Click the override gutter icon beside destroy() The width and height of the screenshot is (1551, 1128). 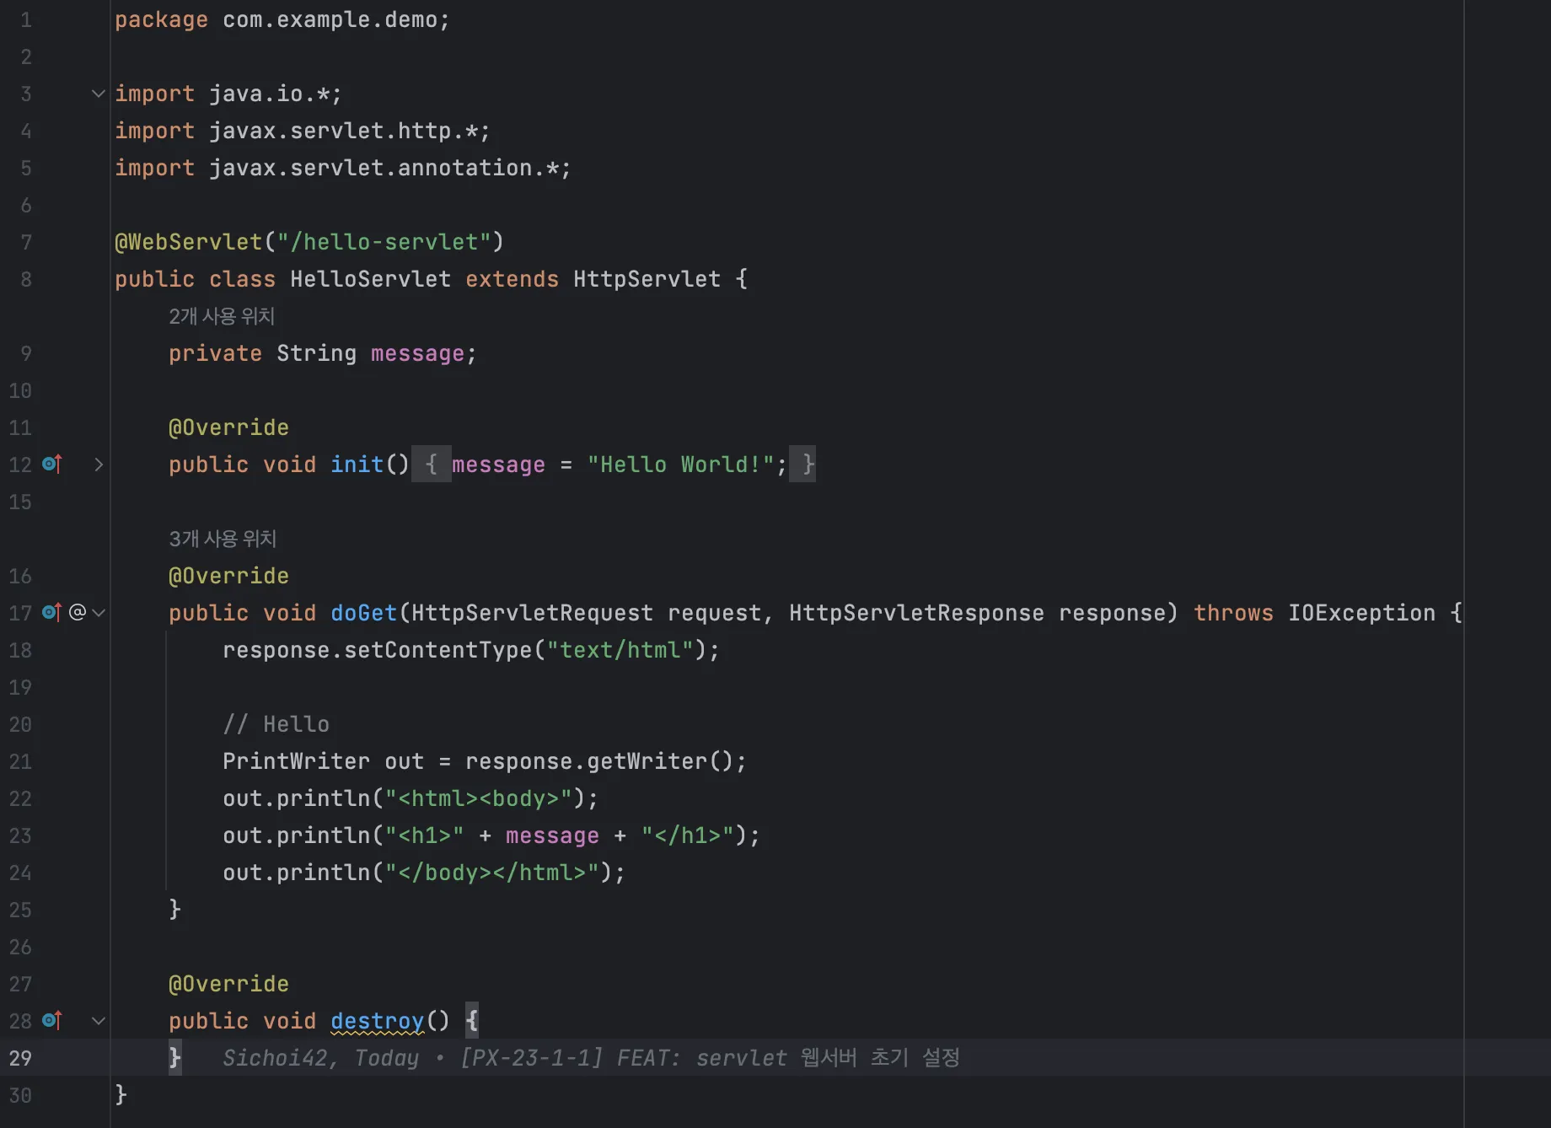pos(52,1020)
